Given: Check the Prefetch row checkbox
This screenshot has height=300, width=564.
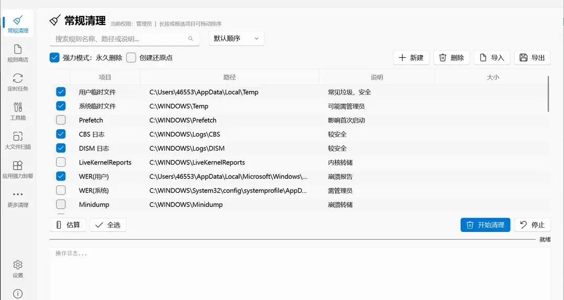Looking at the screenshot, I should tap(61, 120).
